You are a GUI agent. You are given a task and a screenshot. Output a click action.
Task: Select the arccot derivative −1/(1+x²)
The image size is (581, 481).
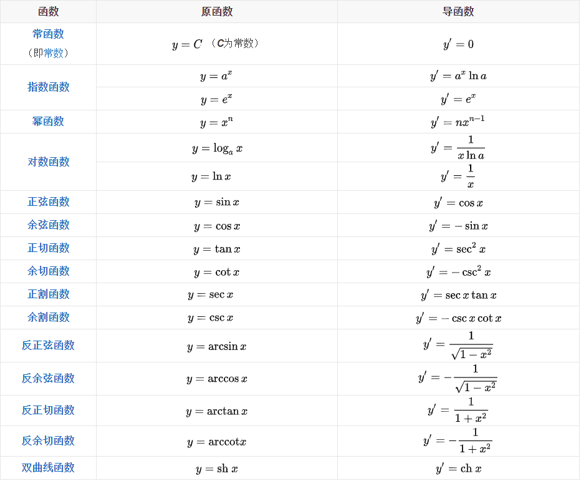458,441
